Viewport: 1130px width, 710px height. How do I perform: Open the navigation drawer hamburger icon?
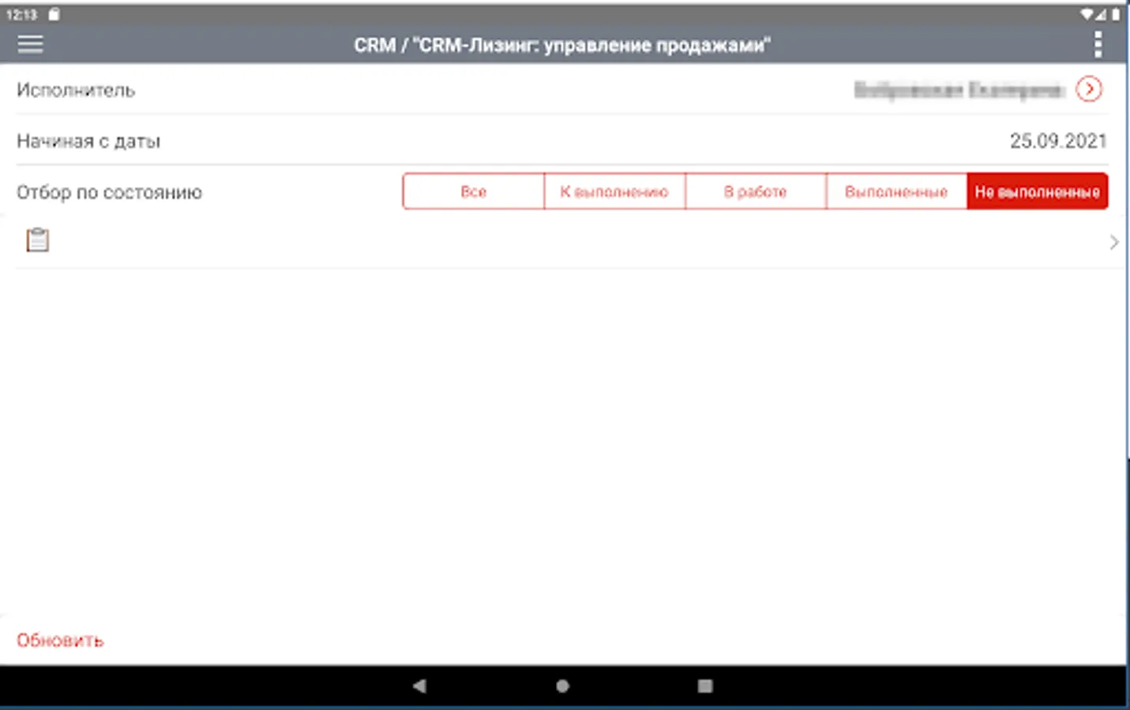click(x=30, y=43)
